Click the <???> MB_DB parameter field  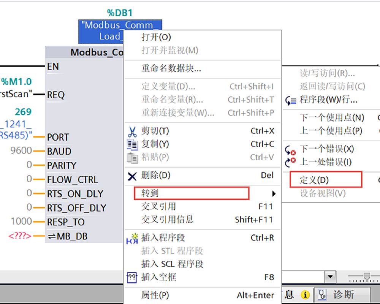click(x=20, y=236)
